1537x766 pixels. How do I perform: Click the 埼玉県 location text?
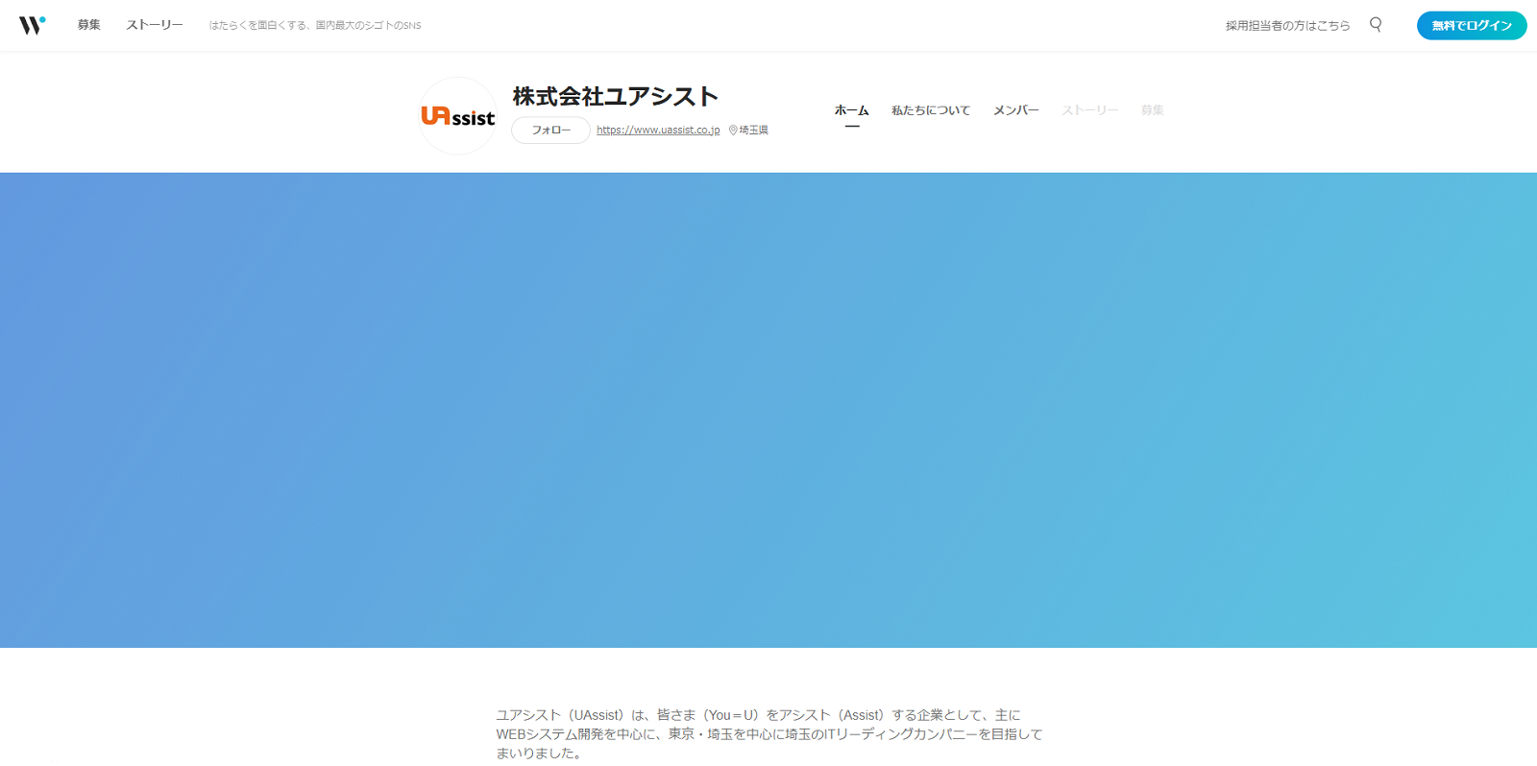coord(754,131)
